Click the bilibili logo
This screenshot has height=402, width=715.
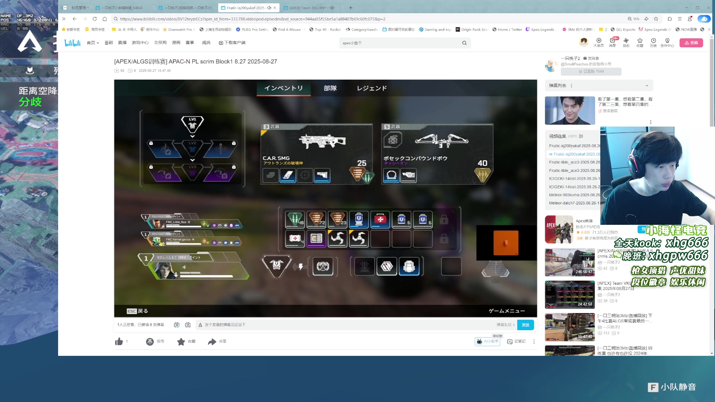(x=72, y=43)
